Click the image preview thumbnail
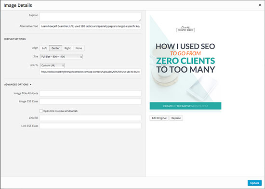This screenshot has width=265, height=189. [185, 63]
